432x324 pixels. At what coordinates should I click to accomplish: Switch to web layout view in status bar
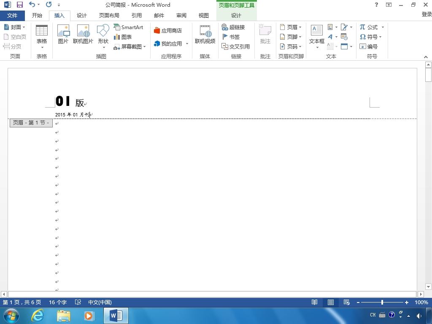[347, 302]
